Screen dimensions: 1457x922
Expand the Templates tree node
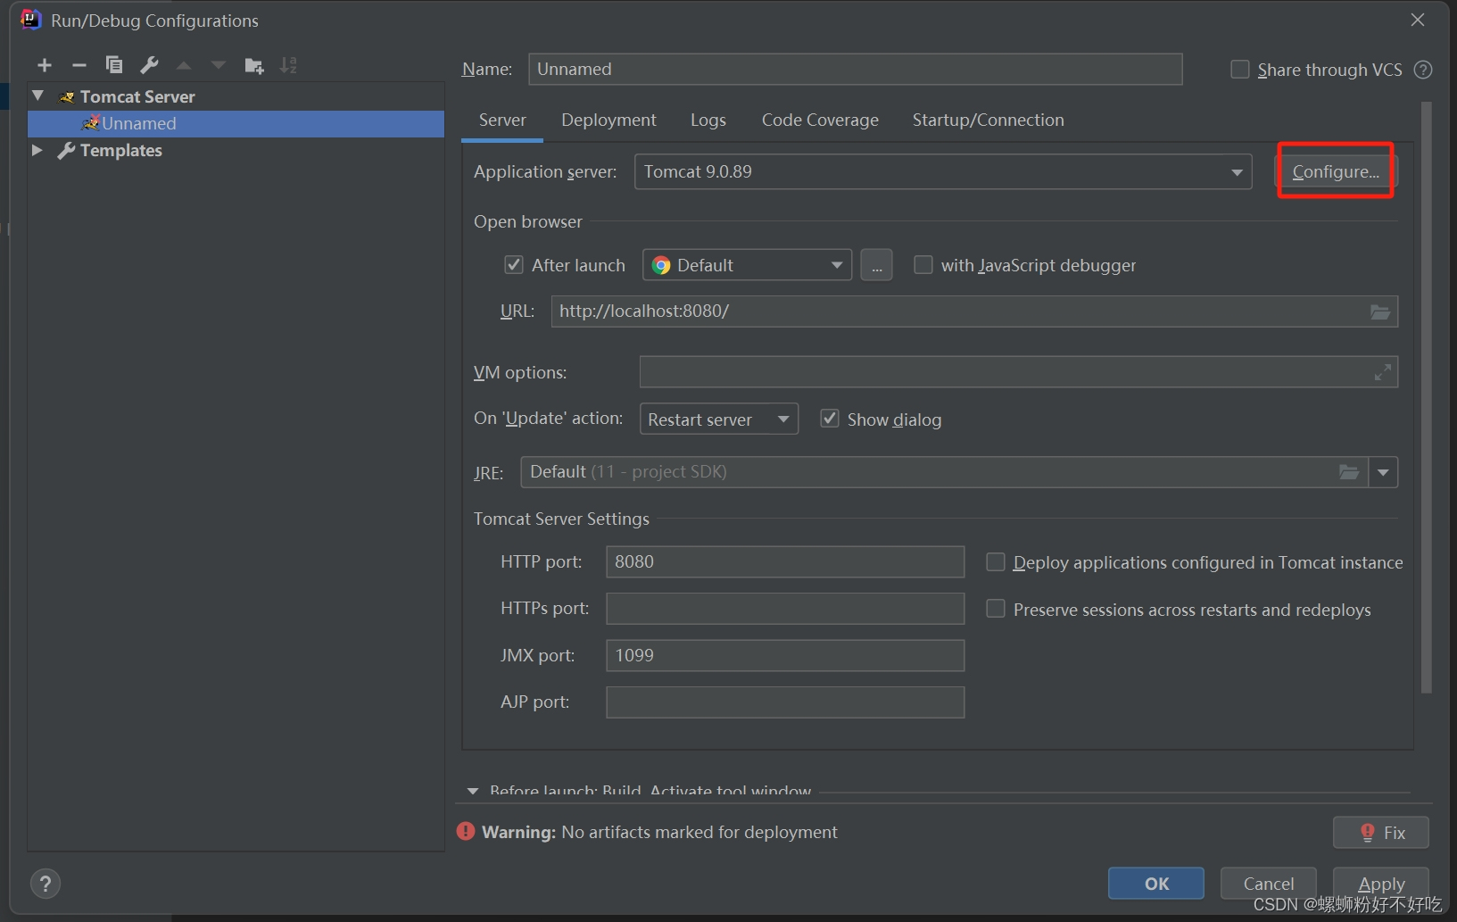click(37, 150)
